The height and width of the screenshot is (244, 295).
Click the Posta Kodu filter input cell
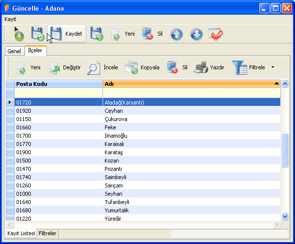[59, 92]
